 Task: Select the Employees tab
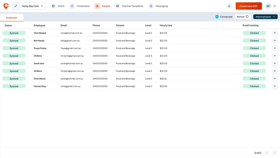pyautogui.click(x=12, y=18)
